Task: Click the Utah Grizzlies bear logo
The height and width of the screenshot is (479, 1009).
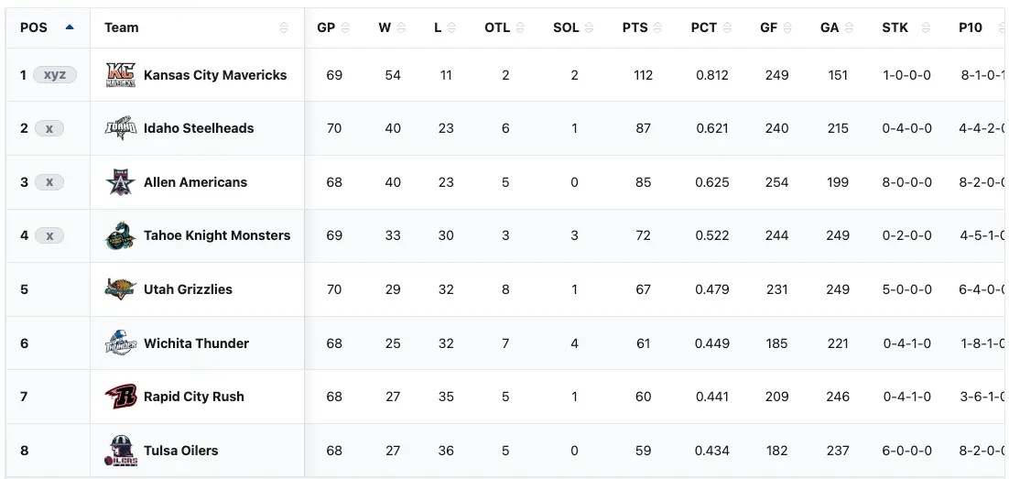Action: point(121,289)
